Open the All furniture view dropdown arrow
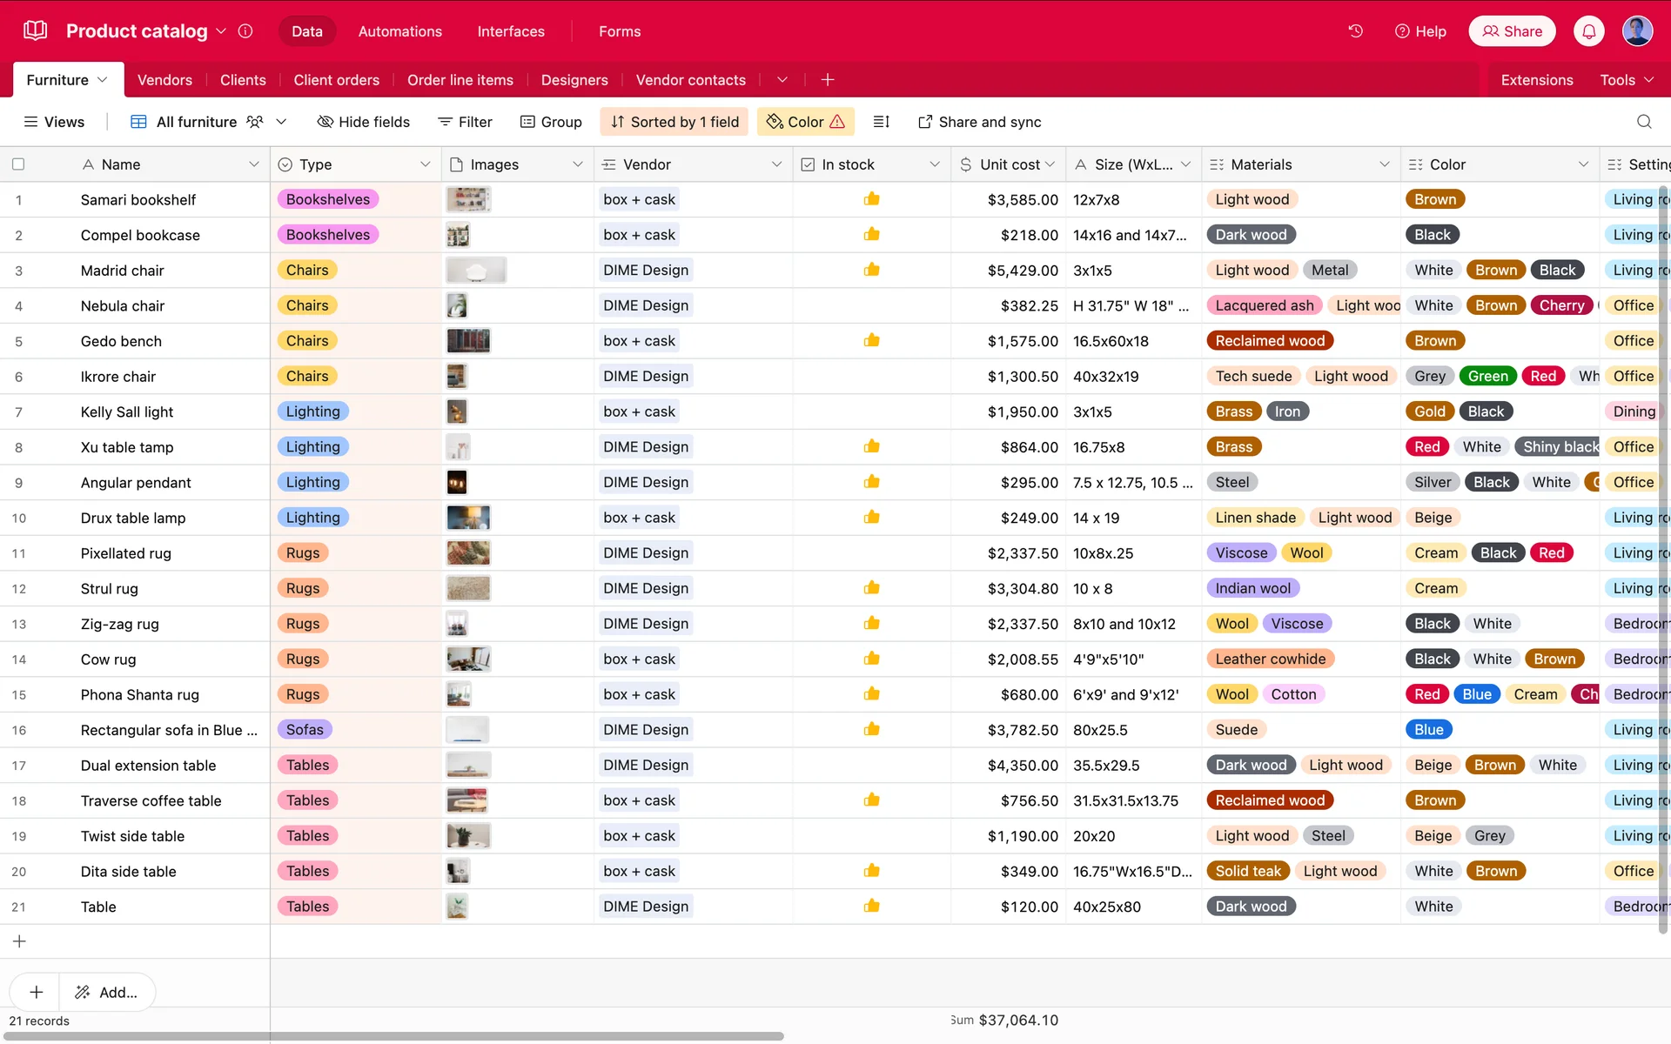The height and width of the screenshot is (1044, 1671). [281, 122]
